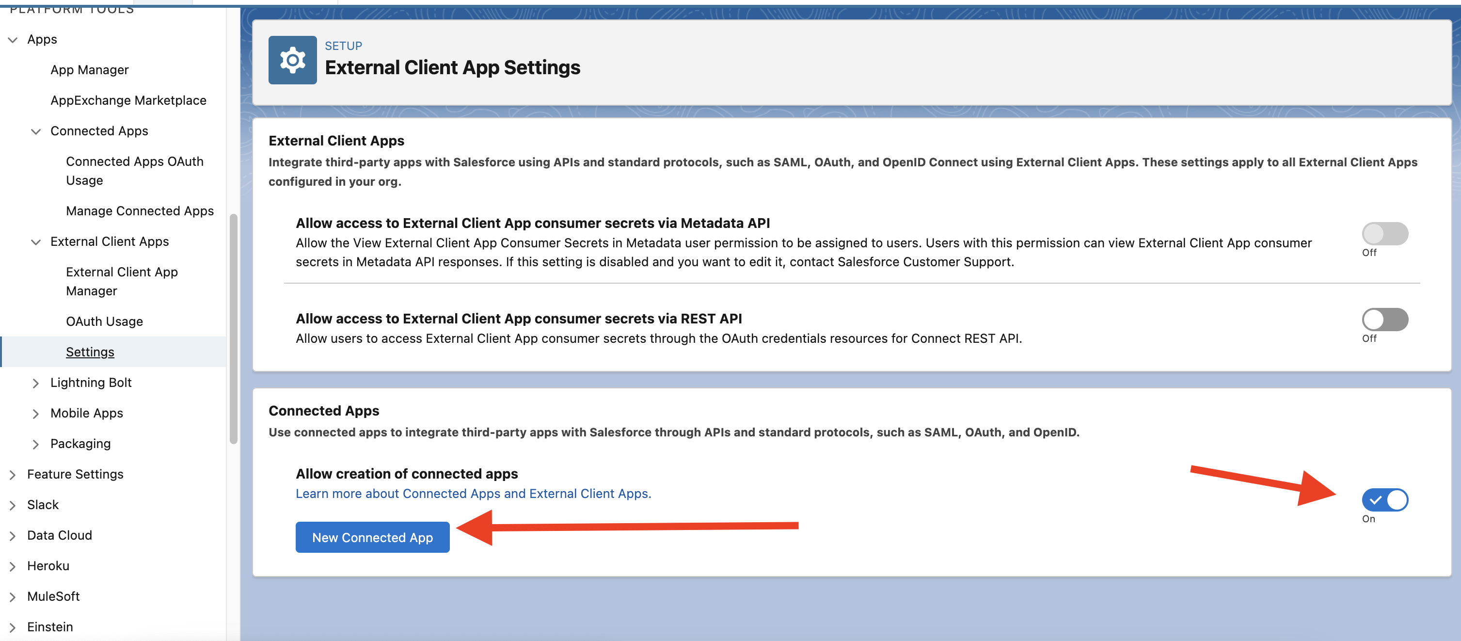Select the Settings item in sidebar
The width and height of the screenshot is (1461, 641).
pos(90,353)
